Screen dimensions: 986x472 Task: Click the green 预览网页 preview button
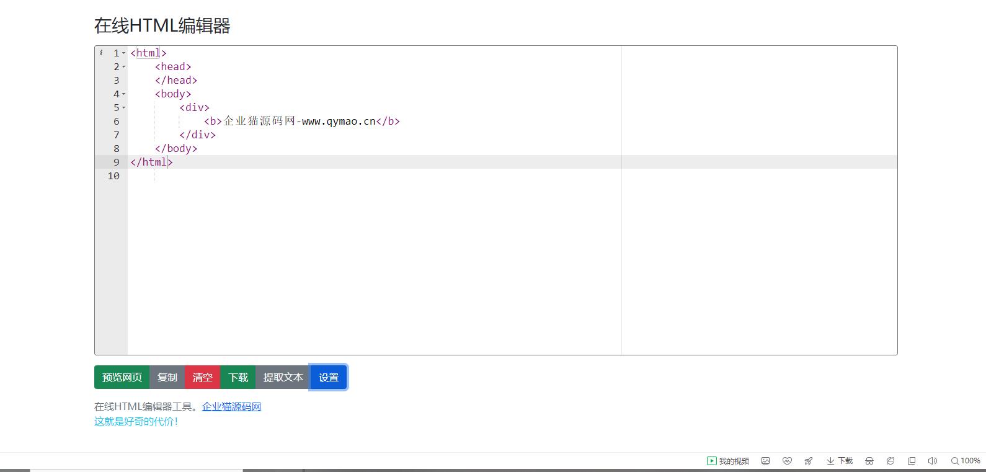coord(122,377)
